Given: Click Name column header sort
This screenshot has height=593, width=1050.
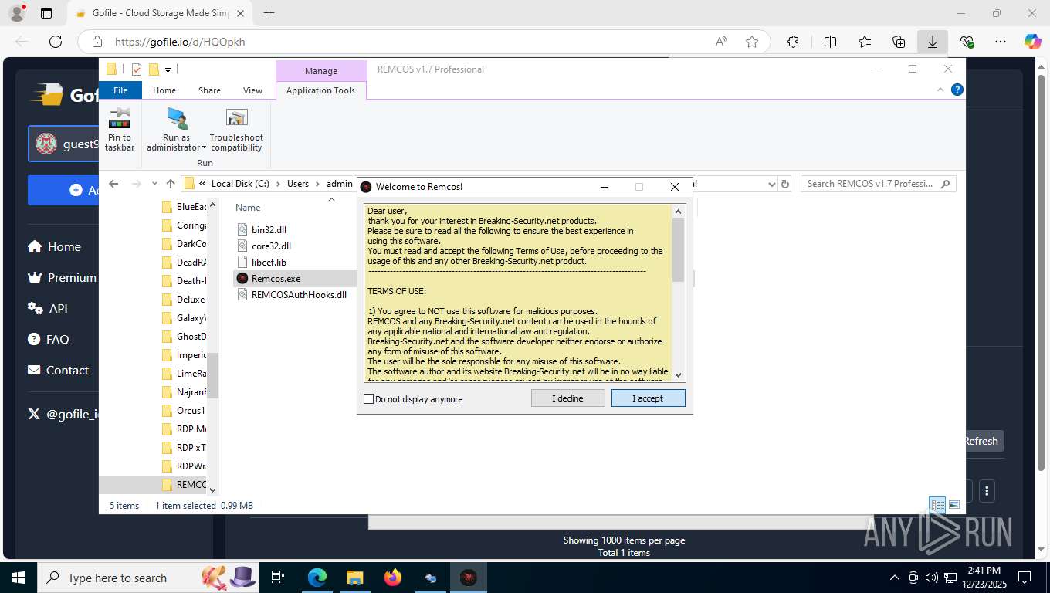Looking at the screenshot, I should tap(248, 208).
